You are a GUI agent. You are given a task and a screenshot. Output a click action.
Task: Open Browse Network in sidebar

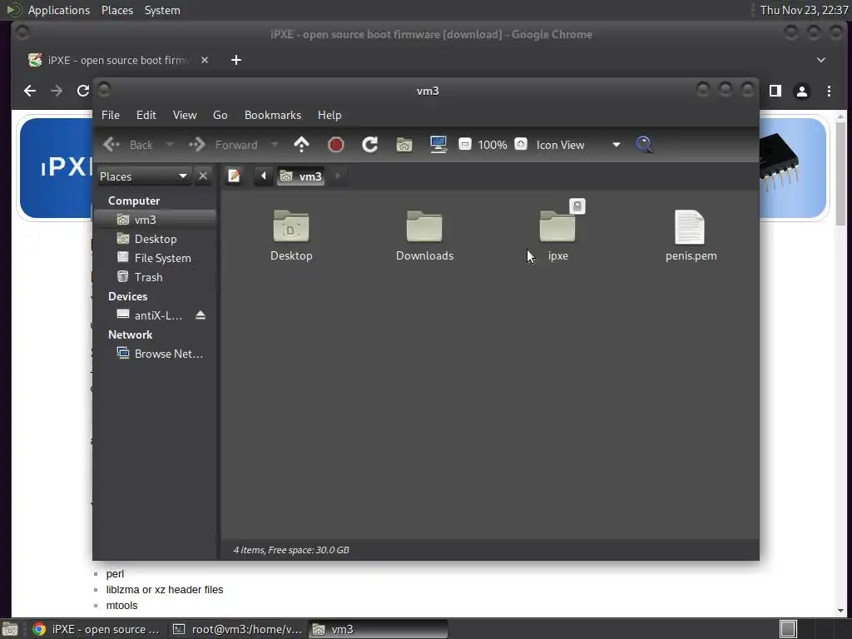(x=155, y=354)
